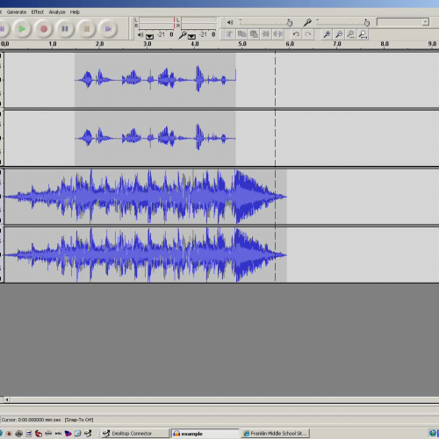
Task: Click the 5.0 mark on timeline ruler
Action: point(242,44)
